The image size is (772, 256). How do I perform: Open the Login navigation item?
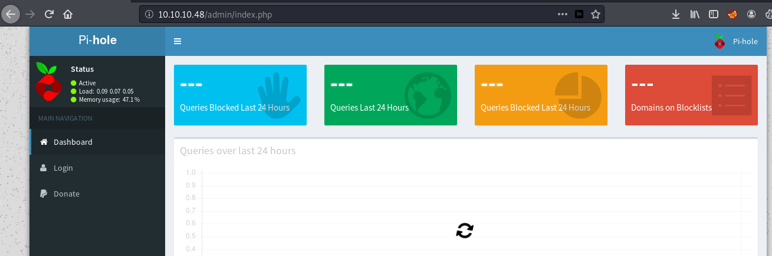97,168
